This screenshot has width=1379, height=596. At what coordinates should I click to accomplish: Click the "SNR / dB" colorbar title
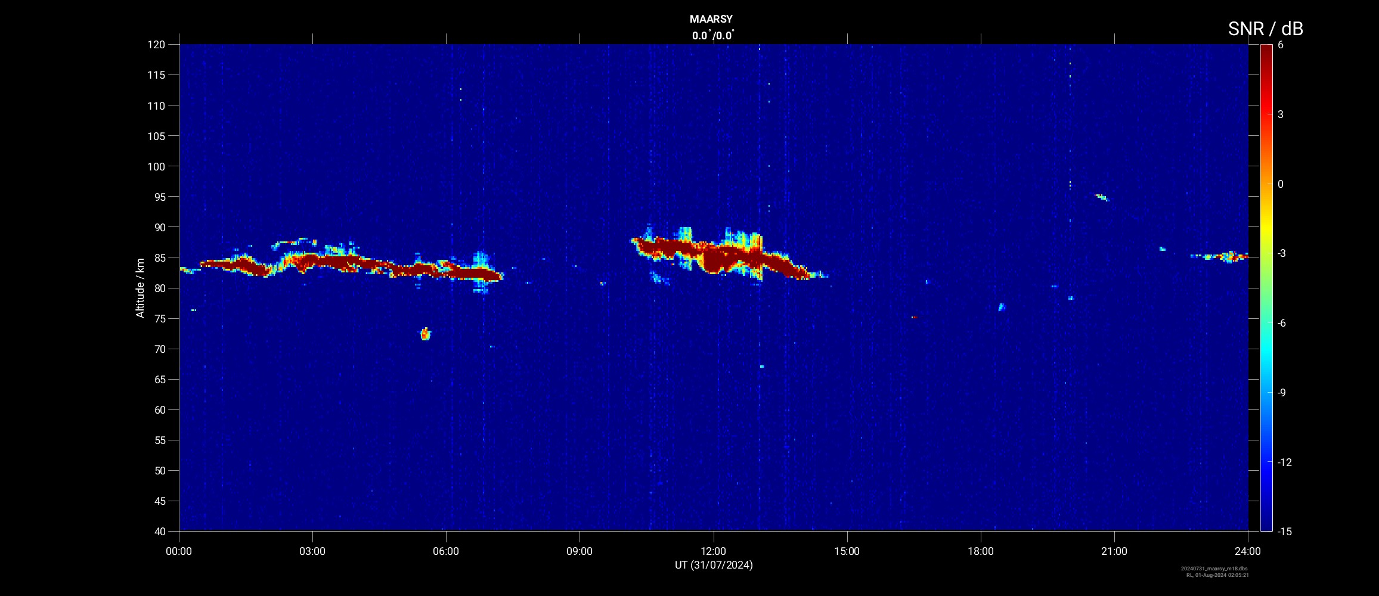pos(1265,28)
